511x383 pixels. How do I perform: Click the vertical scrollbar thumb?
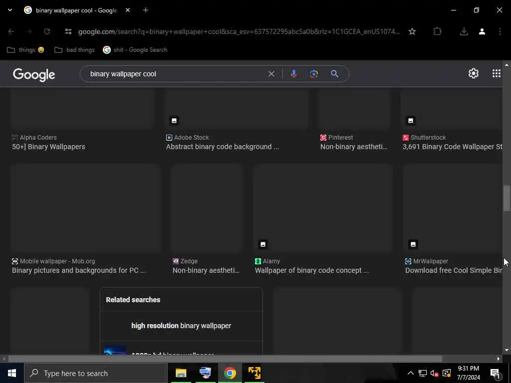pyautogui.click(x=507, y=198)
